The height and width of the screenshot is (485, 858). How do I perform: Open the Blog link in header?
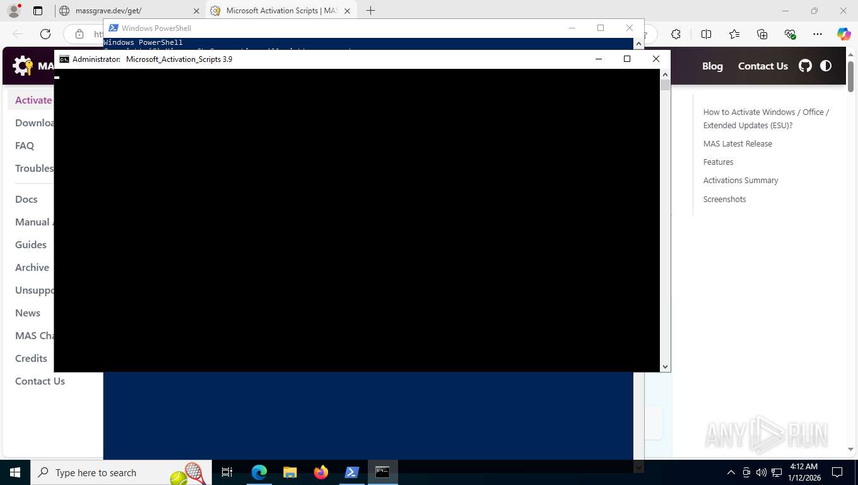pos(712,66)
